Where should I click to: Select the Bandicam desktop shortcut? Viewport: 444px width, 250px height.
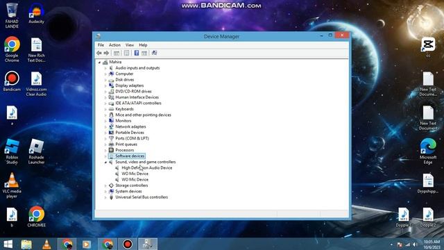[x=12, y=81]
